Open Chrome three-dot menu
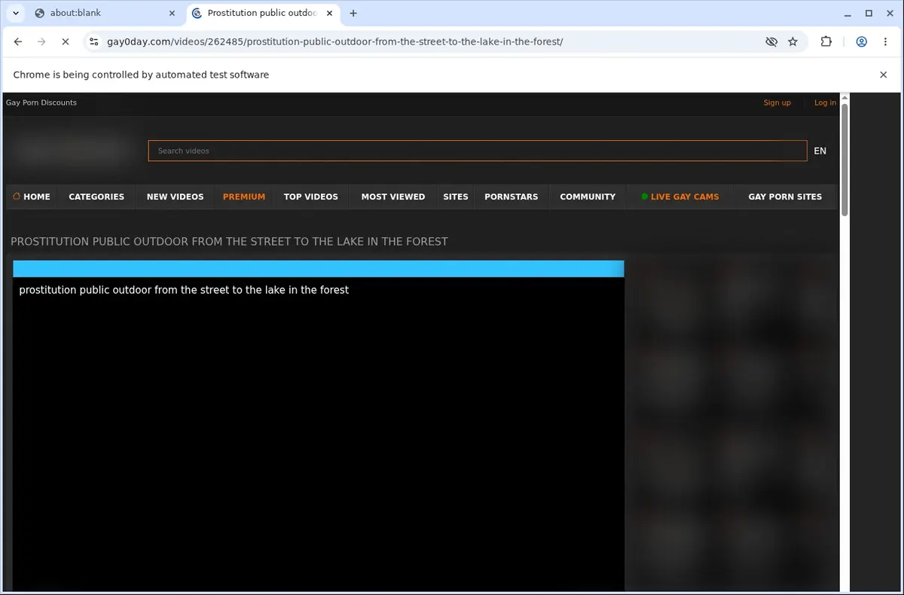The image size is (904, 595). click(884, 42)
